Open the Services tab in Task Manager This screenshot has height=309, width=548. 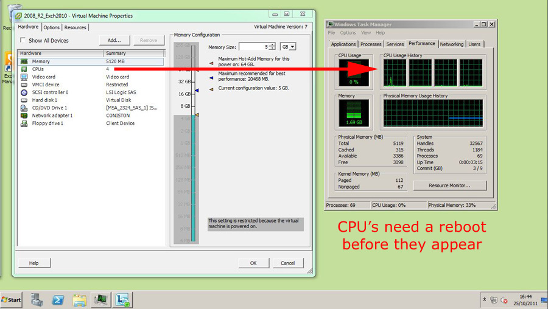click(x=395, y=44)
